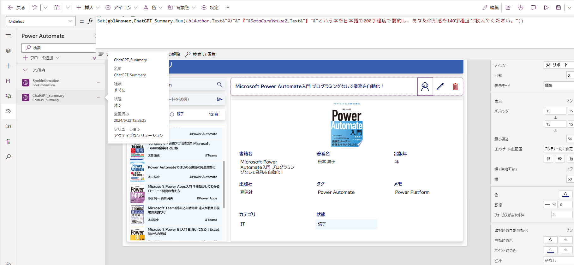Click the Power Automate入門 book cover image

(x=347, y=125)
